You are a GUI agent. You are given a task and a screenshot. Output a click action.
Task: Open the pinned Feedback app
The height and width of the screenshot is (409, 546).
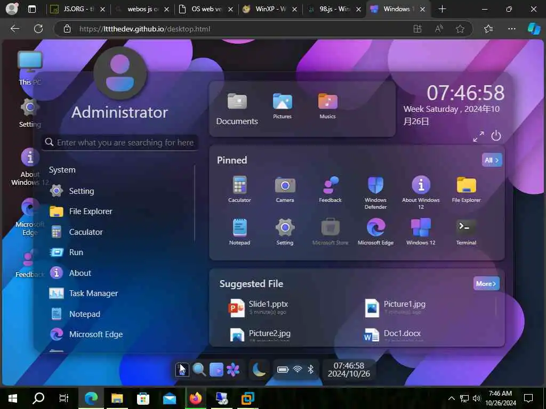[x=330, y=189]
